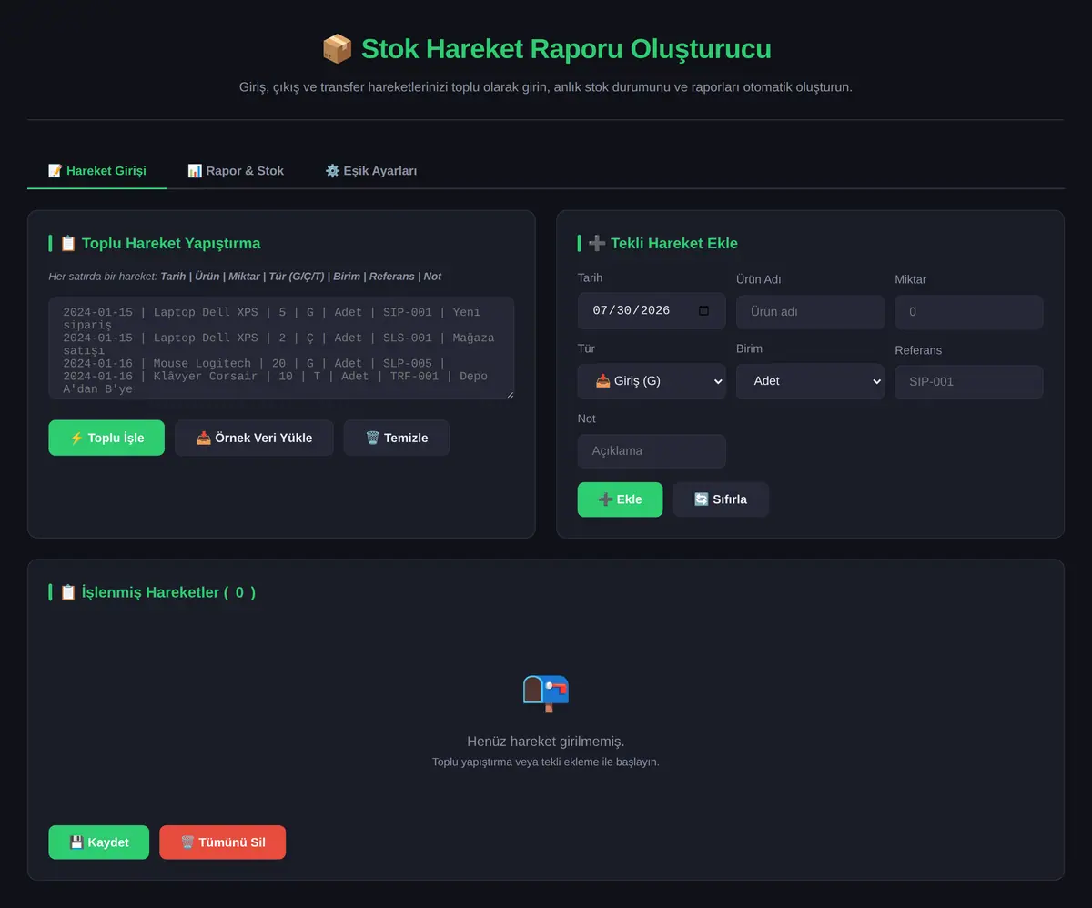
Task: Expand the Birim dropdown set to Adet
Action: coord(810,381)
